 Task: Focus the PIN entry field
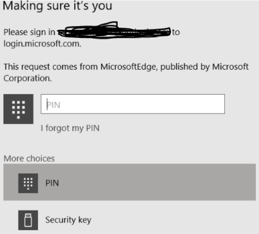click(133, 104)
